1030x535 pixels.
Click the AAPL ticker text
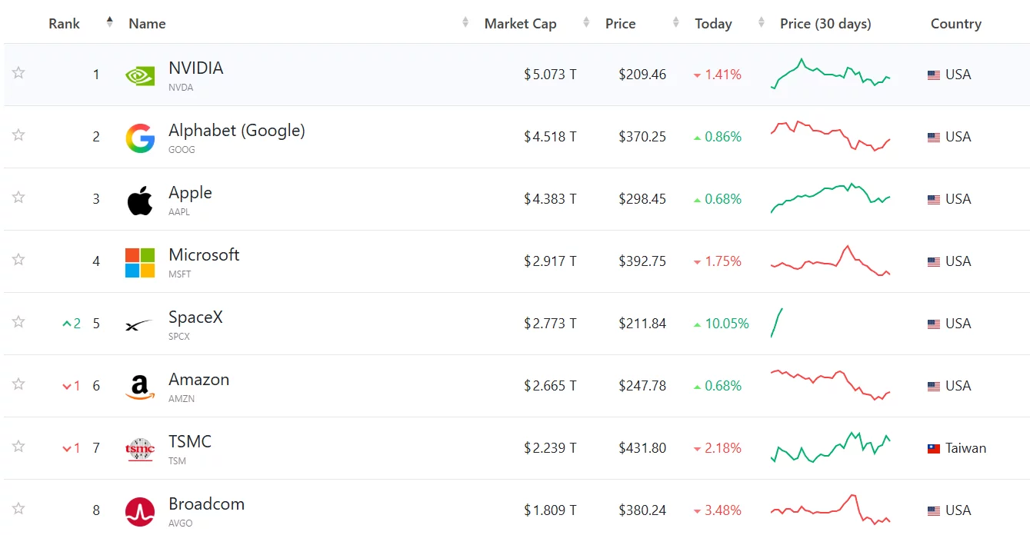point(179,212)
